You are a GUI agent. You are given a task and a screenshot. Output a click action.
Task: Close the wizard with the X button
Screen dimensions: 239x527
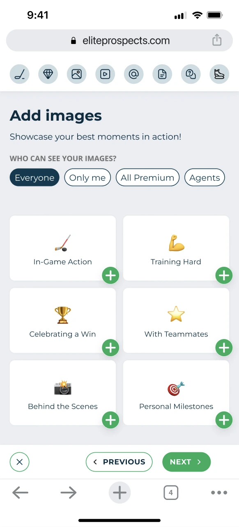tap(19, 462)
